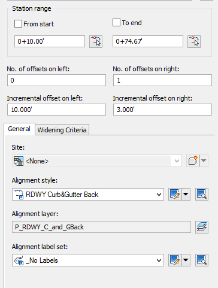The image size is (218, 288).
Task: Pick start station in drawing icon
Action: [96, 41]
